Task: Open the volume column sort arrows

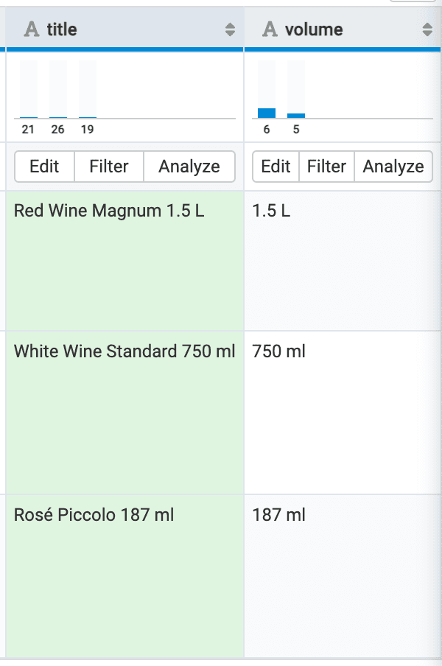Action: (427, 29)
